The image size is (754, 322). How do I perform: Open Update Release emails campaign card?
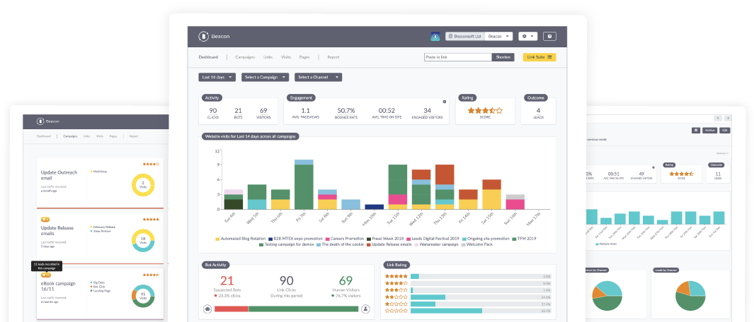click(100, 239)
